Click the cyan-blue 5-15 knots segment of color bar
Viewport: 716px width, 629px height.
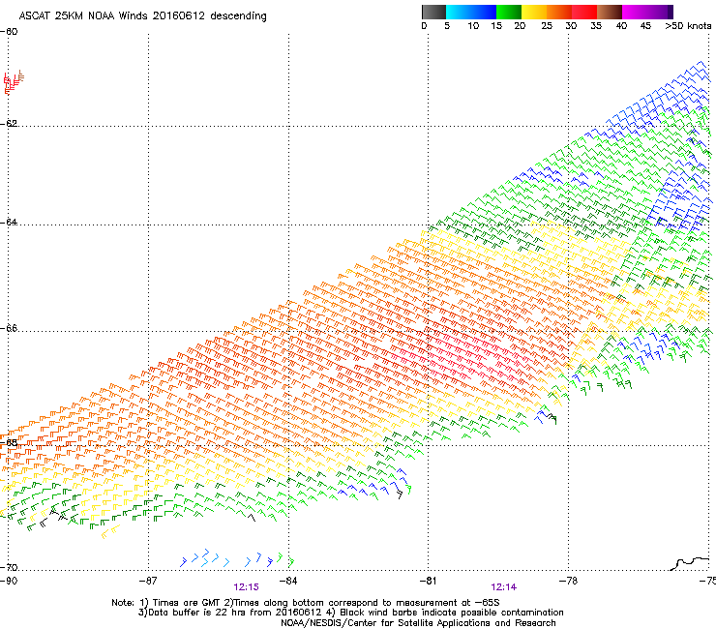(x=471, y=12)
